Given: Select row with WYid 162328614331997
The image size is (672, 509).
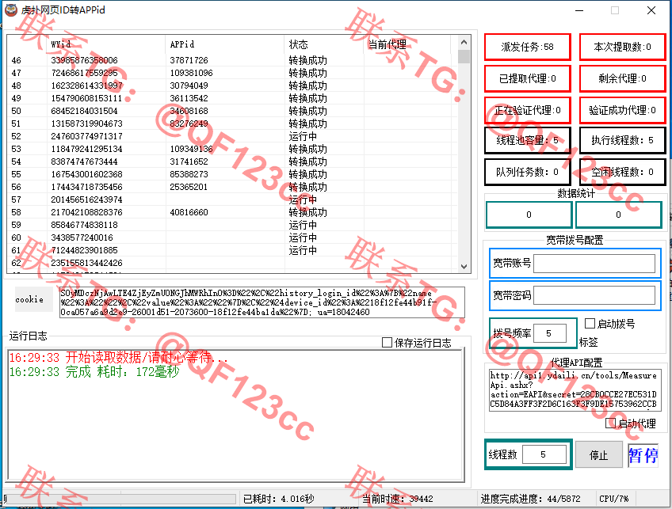Looking at the screenshot, I should (x=232, y=85).
